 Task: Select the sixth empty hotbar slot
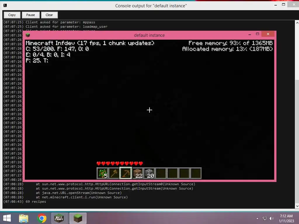(x=161, y=173)
